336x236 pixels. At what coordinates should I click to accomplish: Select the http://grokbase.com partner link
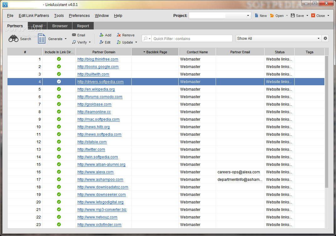(x=94, y=104)
